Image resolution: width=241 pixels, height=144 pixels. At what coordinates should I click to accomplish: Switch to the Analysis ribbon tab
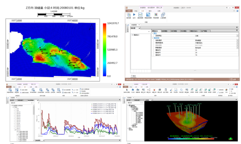[143, 11]
